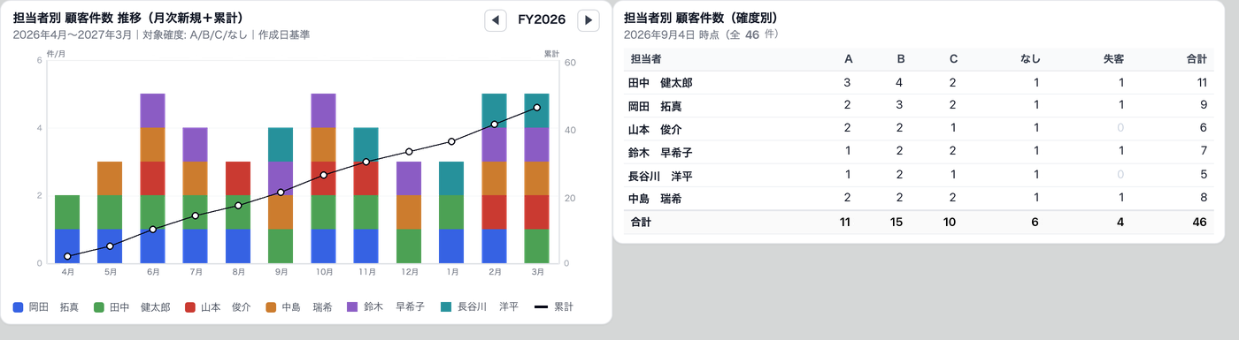Screen dimensions: 1239x340
Task: Click the purple 鈴木 segment in 10月 bar
Action: tap(323, 110)
